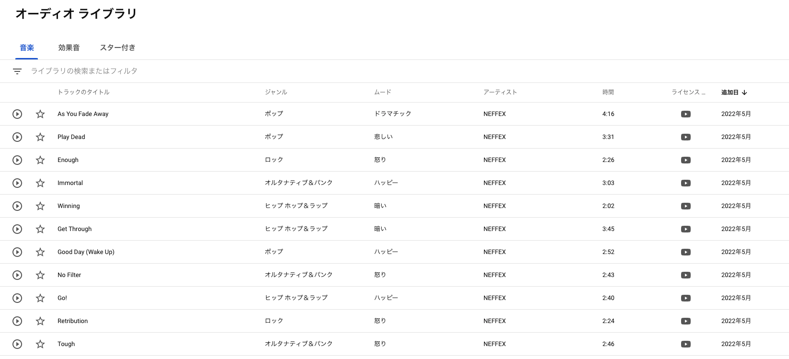Star the track Go!
The height and width of the screenshot is (359, 789).
(40, 298)
